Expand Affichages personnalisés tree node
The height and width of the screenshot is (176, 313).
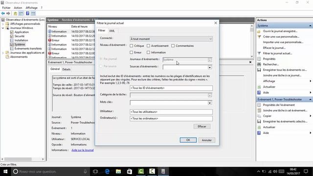point(3,24)
